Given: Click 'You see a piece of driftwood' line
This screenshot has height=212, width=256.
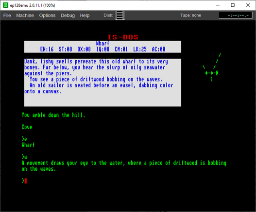Looking at the screenshot, I should coord(96,79).
